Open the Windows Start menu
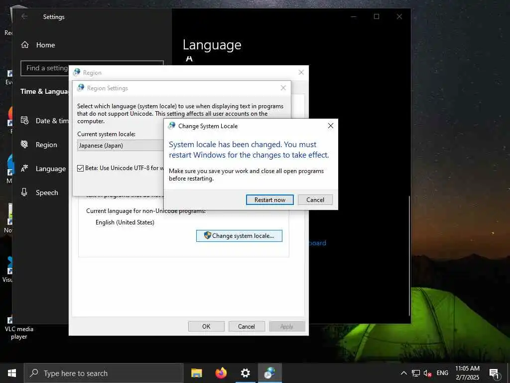 (x=12, y=373)
